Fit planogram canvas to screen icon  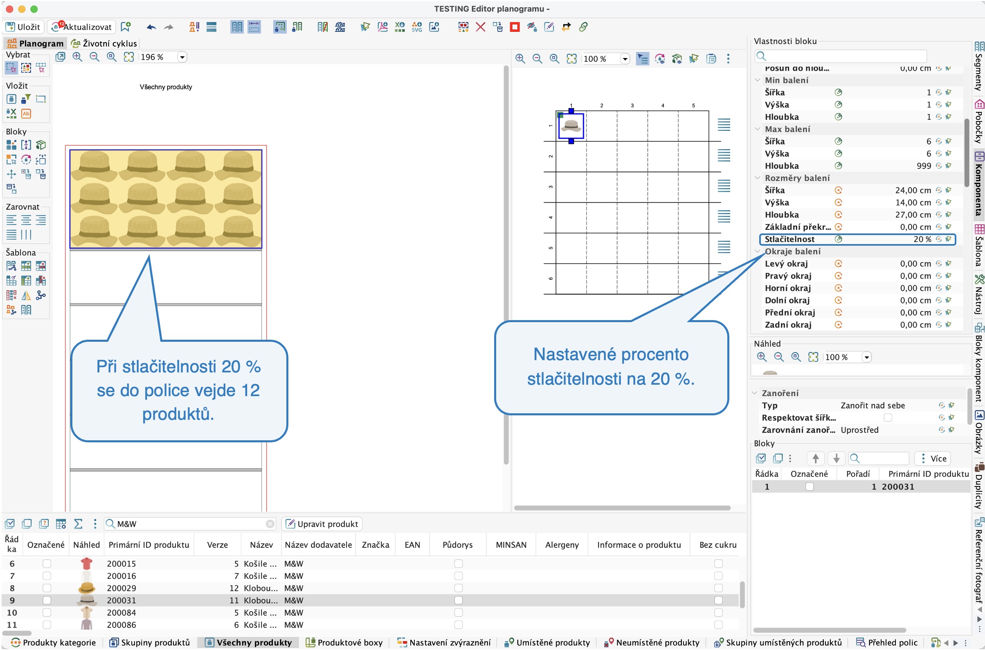point(129,57)
